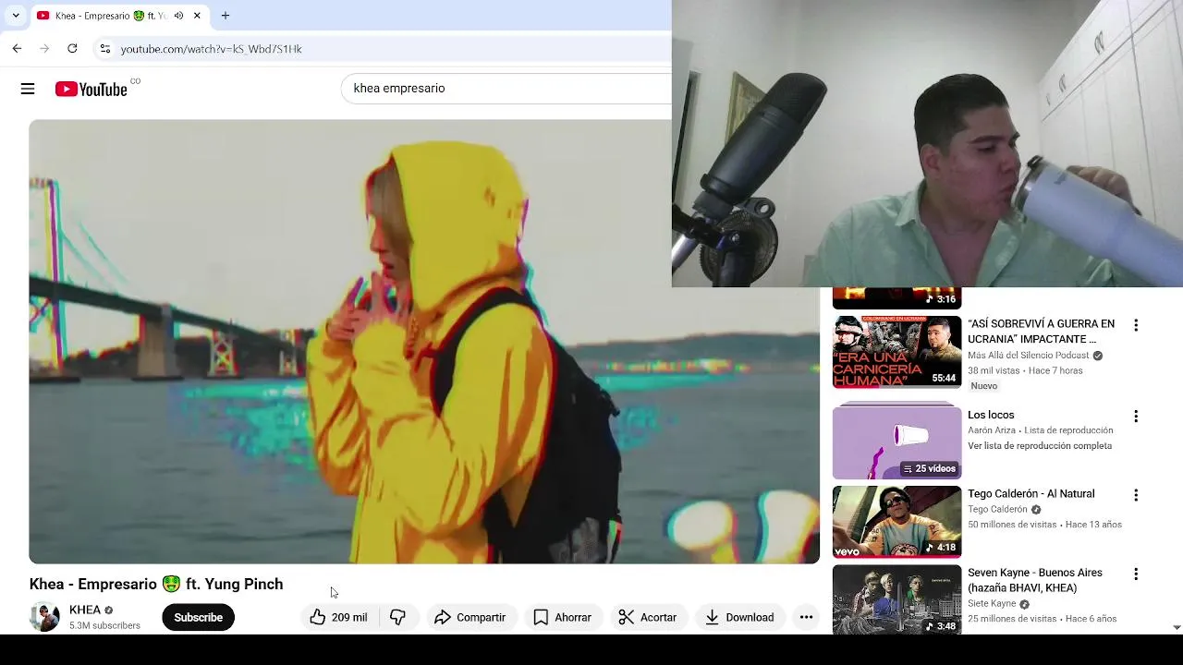This screenshot has width=1183, height=665.
Task: Like the video with thumbs up
Action: pyautogui.click(x=338, y=617)
